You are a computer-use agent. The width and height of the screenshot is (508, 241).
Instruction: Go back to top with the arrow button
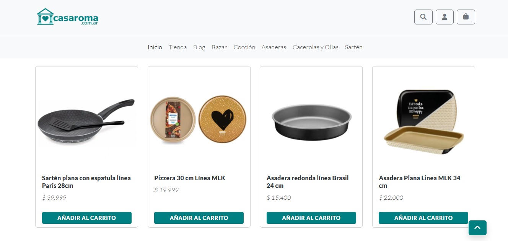[477, 228]
